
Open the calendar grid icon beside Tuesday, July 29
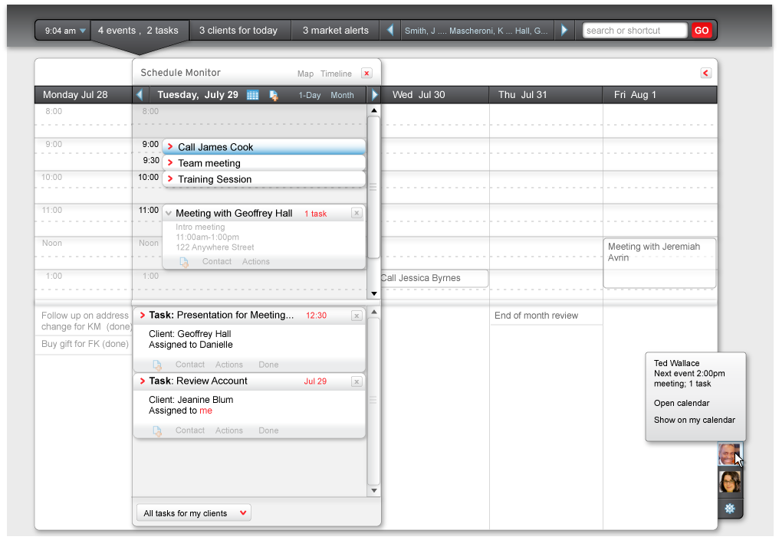pos(252,95)
